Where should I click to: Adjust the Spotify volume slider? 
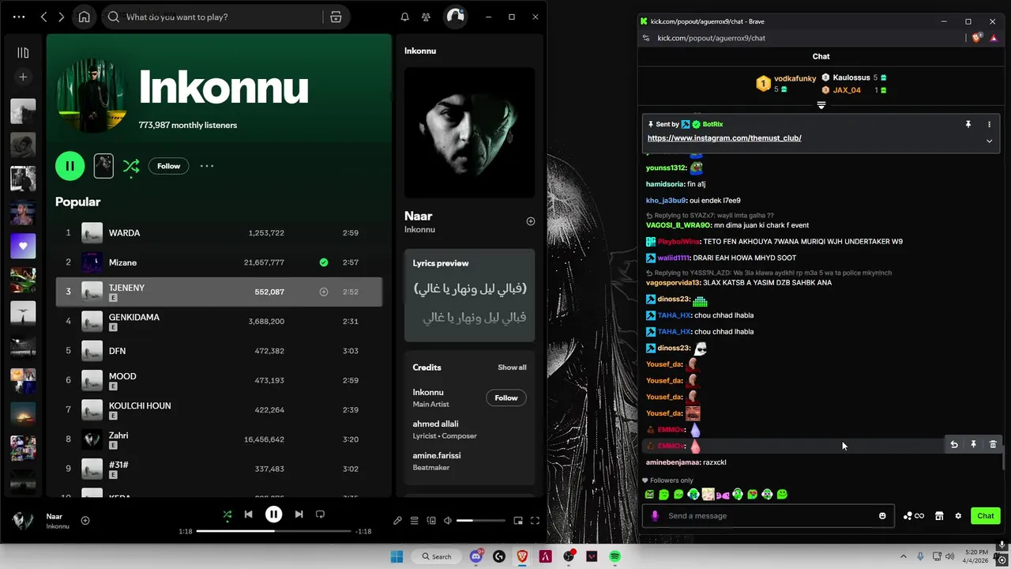[480, 520]
